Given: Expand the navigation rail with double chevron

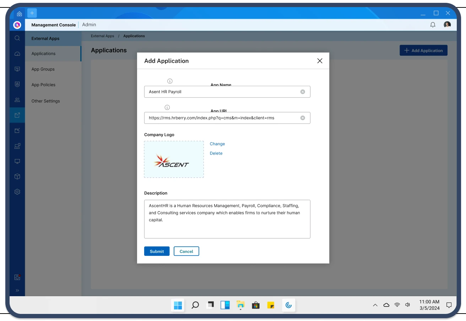Looking at the screenshot, I should coord(17,291).
